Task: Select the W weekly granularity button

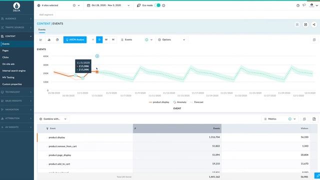Action: point(106,40)
